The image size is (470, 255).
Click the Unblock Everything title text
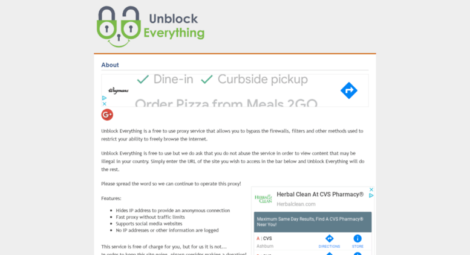(x=174, y=26)
